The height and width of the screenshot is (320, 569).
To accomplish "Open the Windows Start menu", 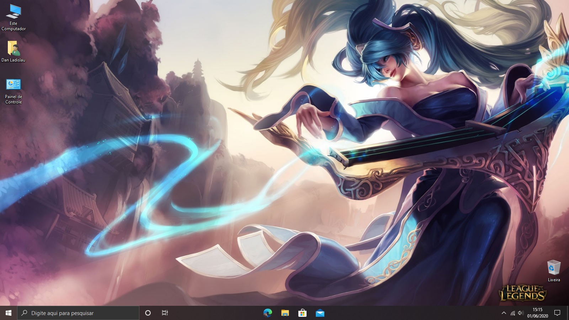I will coord(9,313).
